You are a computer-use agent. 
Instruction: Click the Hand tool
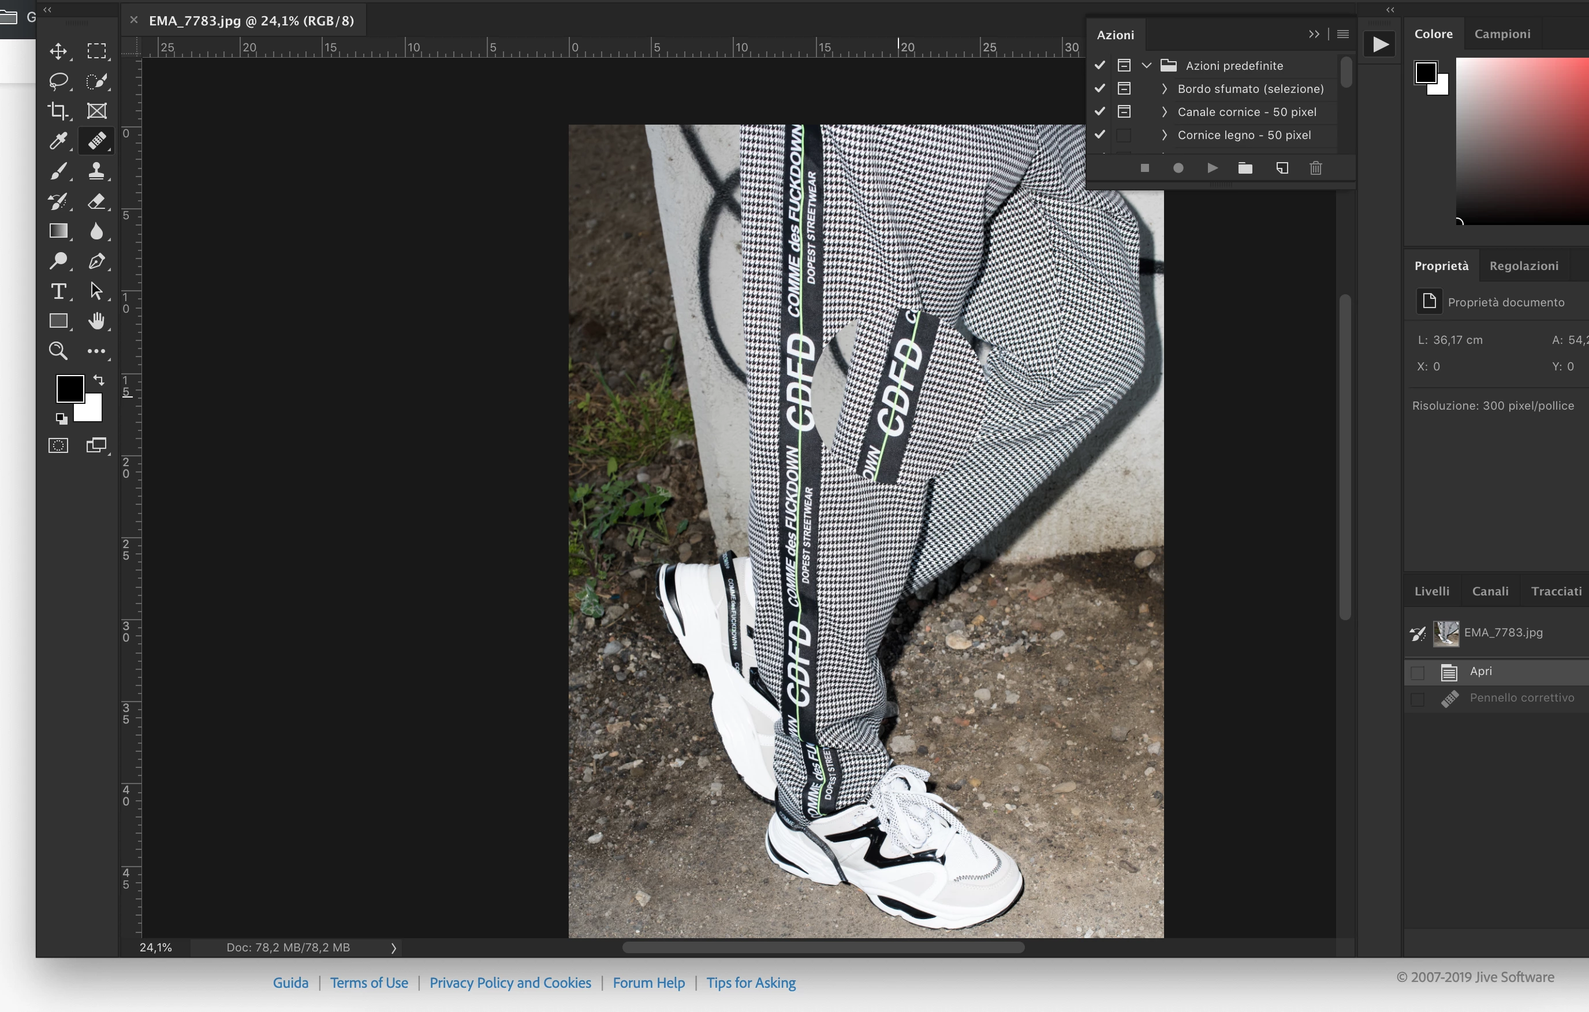96,321
